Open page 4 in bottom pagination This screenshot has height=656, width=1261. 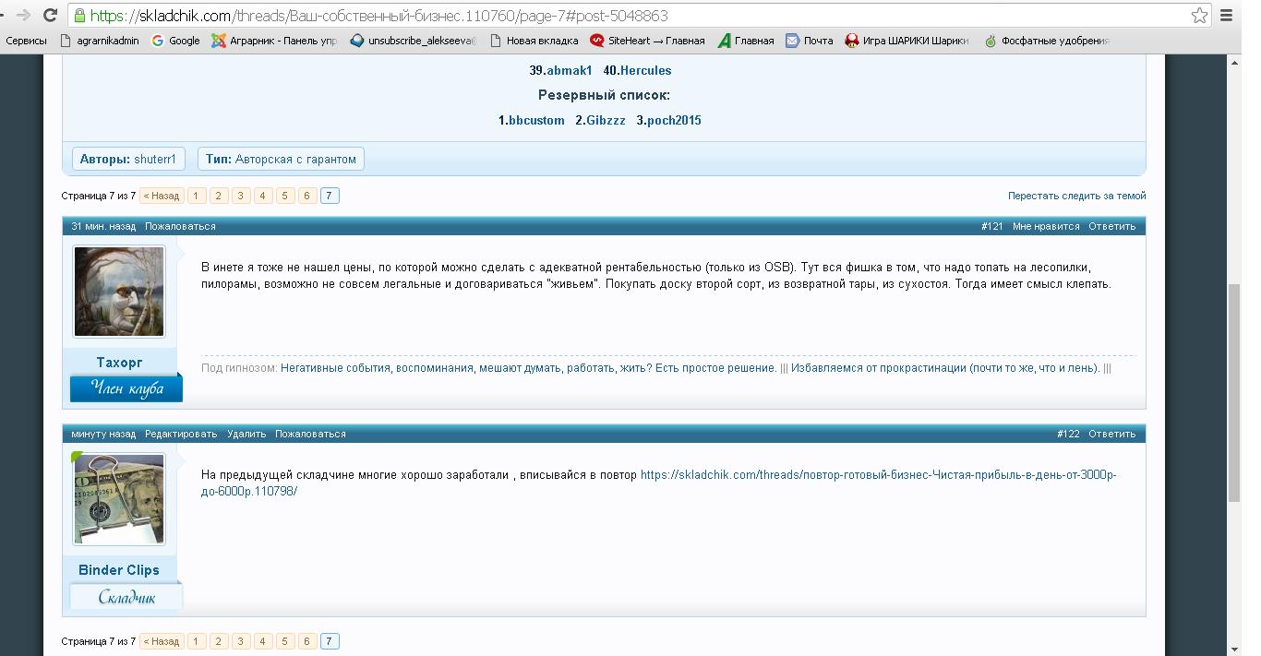pos(263,641)
